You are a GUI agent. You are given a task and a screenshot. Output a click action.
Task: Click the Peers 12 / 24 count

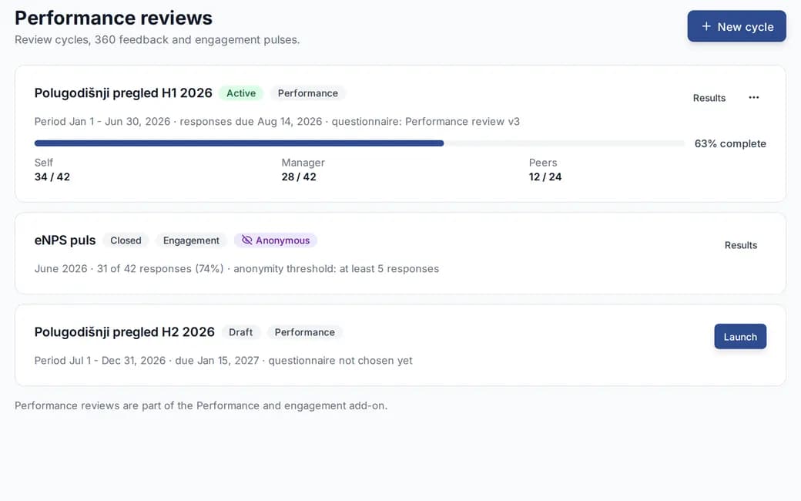[545, 177]
